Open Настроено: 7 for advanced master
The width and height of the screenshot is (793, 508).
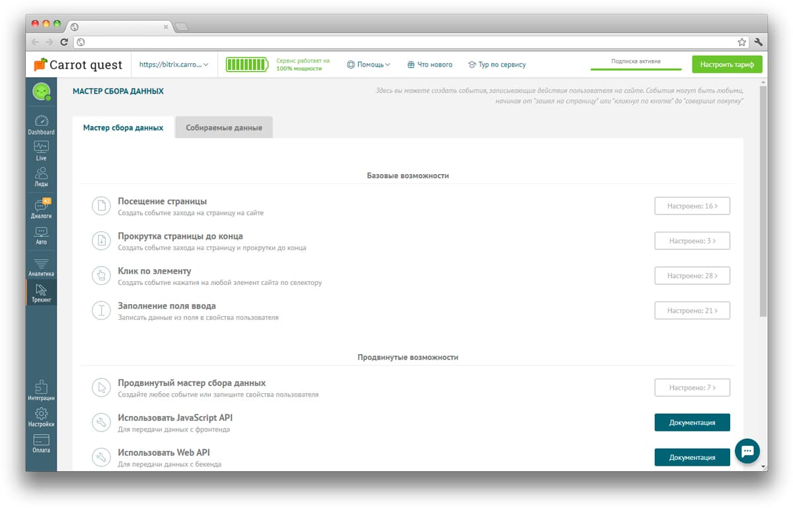pyautogui.click(x=692, y=388)
